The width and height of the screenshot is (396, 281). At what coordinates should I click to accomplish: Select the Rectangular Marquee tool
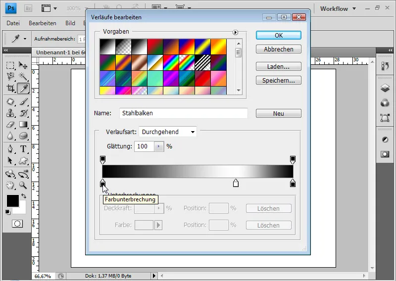pos(10,65)
